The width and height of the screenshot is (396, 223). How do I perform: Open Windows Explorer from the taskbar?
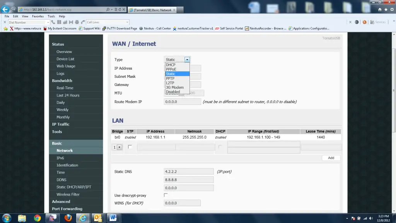(x=22, y=218)
